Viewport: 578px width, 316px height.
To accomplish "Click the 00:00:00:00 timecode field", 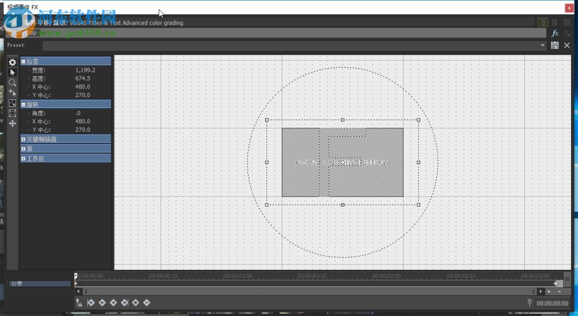I will (x=552, y=303).
